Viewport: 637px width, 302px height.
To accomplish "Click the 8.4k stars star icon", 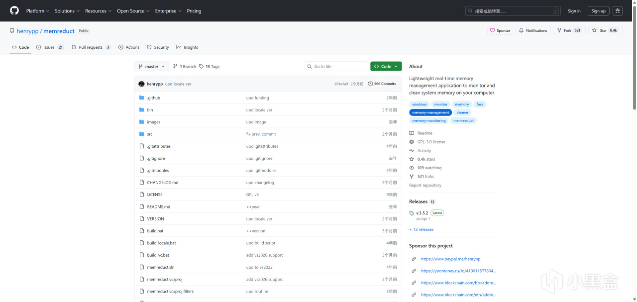I will [x=412, y=159].
